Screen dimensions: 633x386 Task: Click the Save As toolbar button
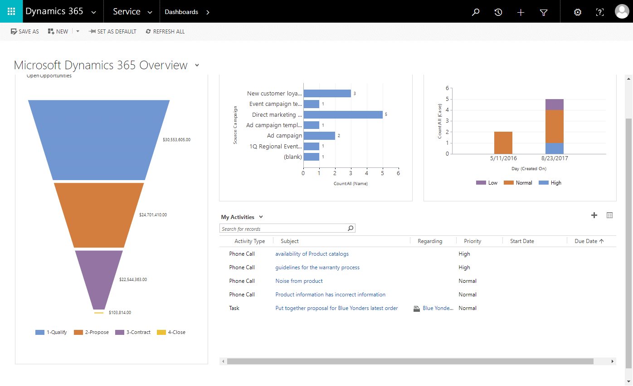point(25,32)
